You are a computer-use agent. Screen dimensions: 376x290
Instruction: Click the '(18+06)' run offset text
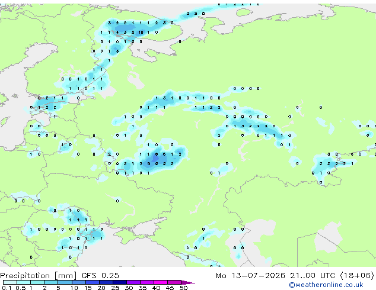[x=357, y=276]
